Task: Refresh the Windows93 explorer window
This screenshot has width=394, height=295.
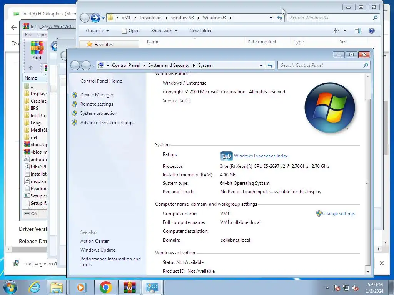Action: (x=280, y=18)
